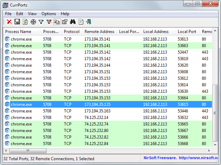
Task: Sort by the Protocol column header
Action: pyautogui.click(x=72, y=32)
